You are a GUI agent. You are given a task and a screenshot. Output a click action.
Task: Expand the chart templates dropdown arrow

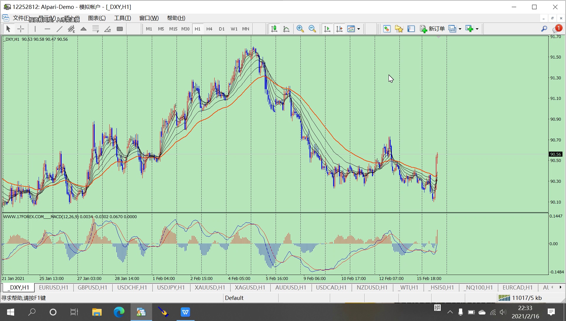pos(359,29)
